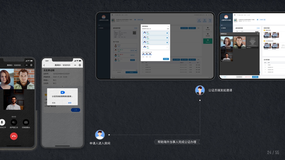Tap the back arrow on the 无犯罪证明 phone
The width and height of the screenshot is (285, 160).
click(x=44, y=65)
